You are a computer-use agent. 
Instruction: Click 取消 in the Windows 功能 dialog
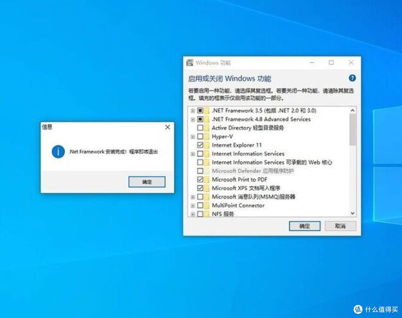coord(340,226)
